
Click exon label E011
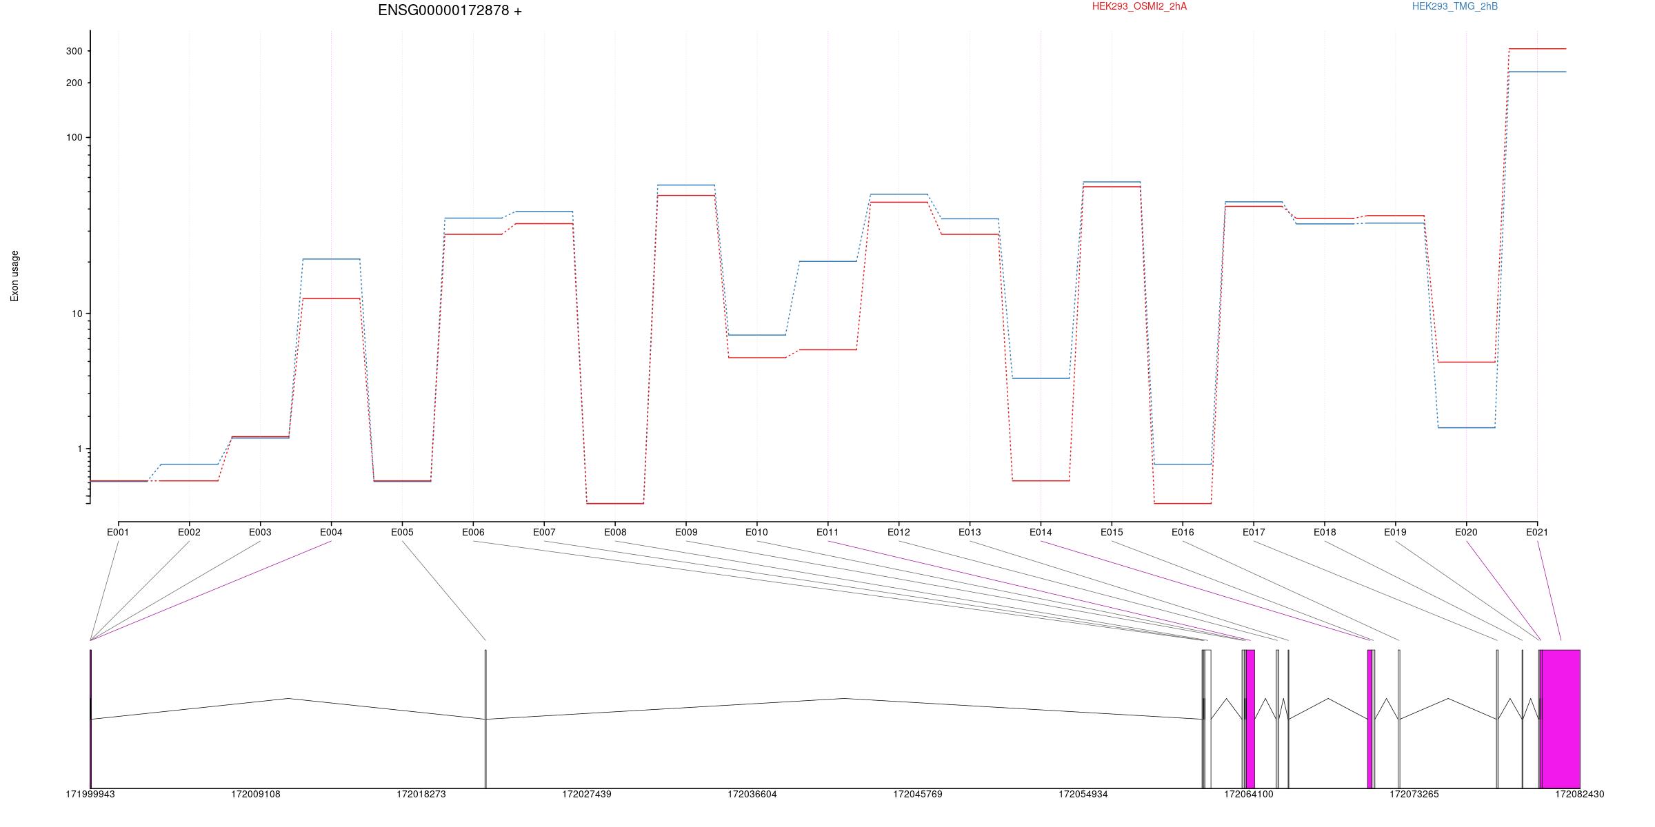pyautogui.click(x=827, y=532)
